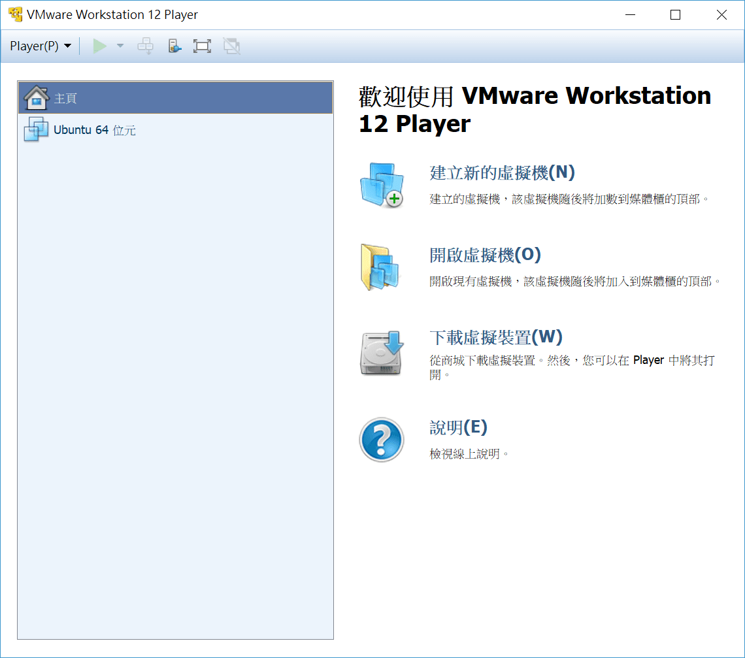Maximize the VMware Player window

675,15
